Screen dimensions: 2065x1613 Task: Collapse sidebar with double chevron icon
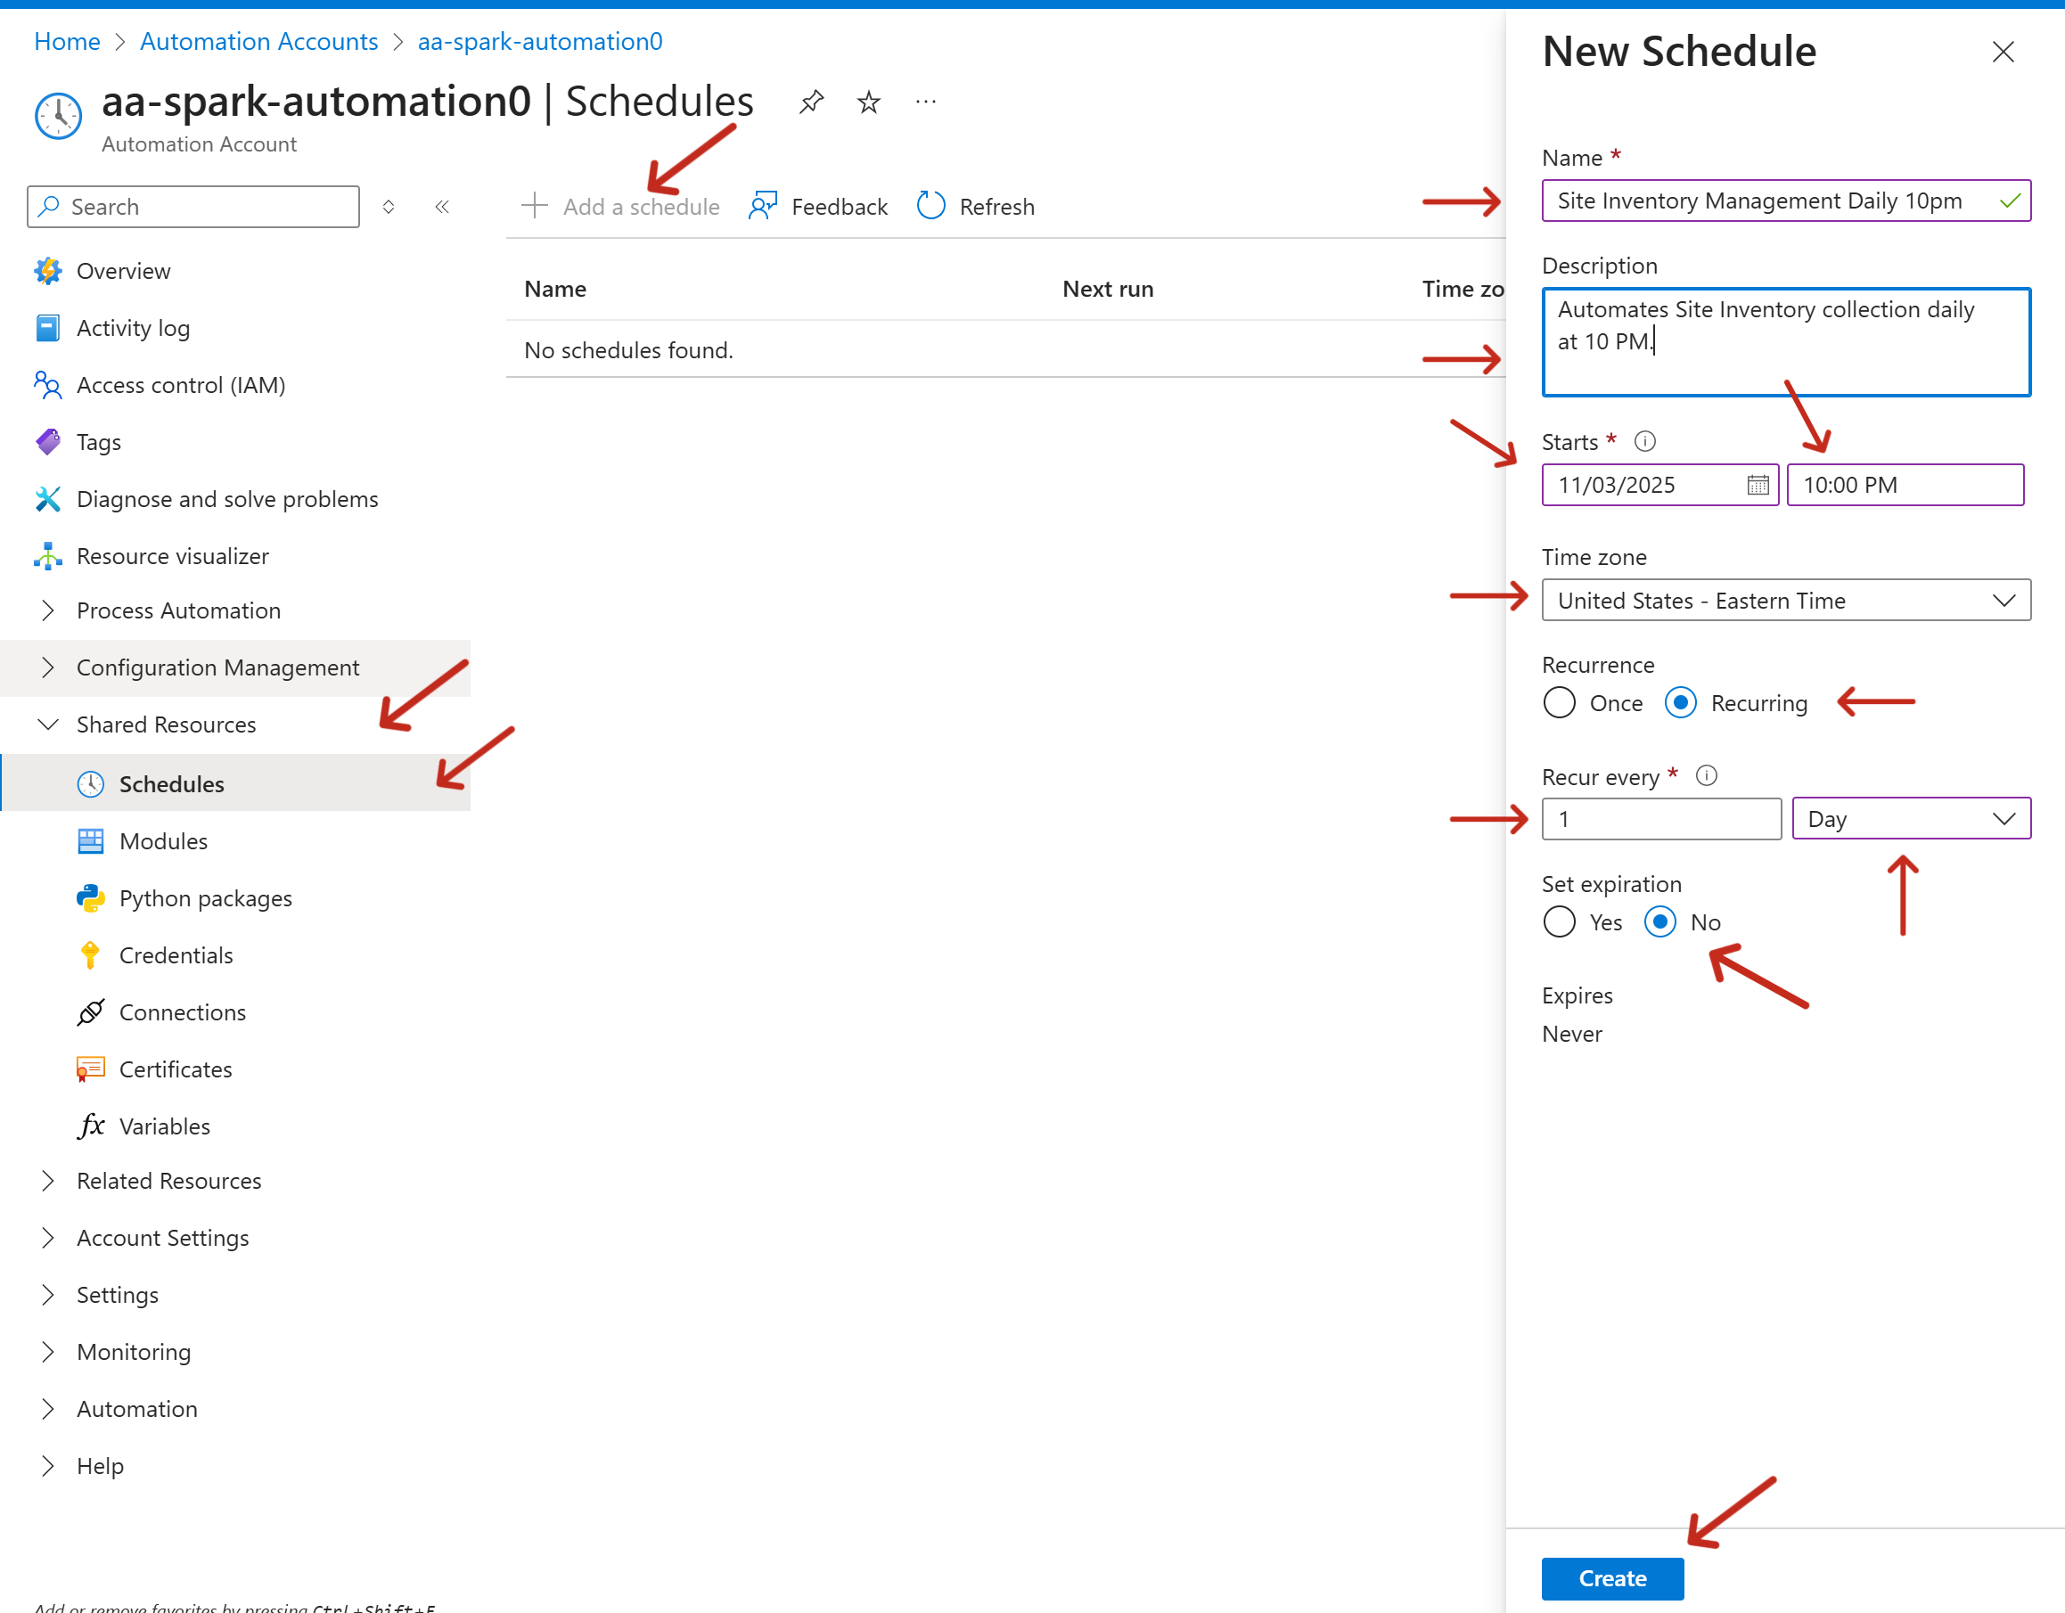[441, 206]
